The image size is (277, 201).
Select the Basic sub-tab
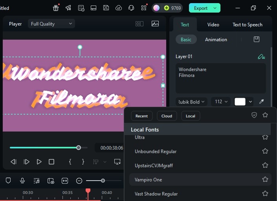tap(186, 39)
